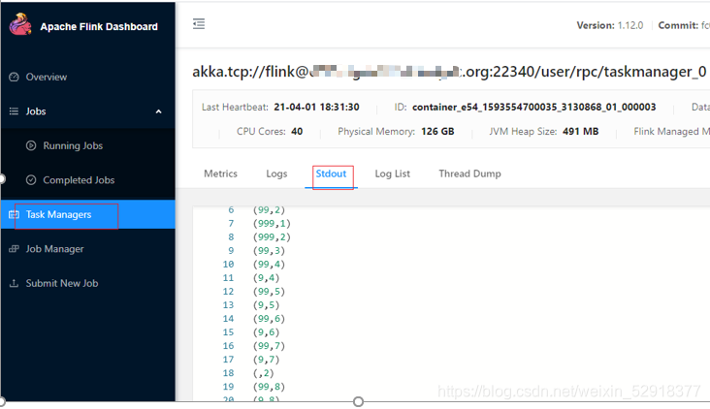
Task: Click the Overview dashboard icon
Action: (14, 77)
